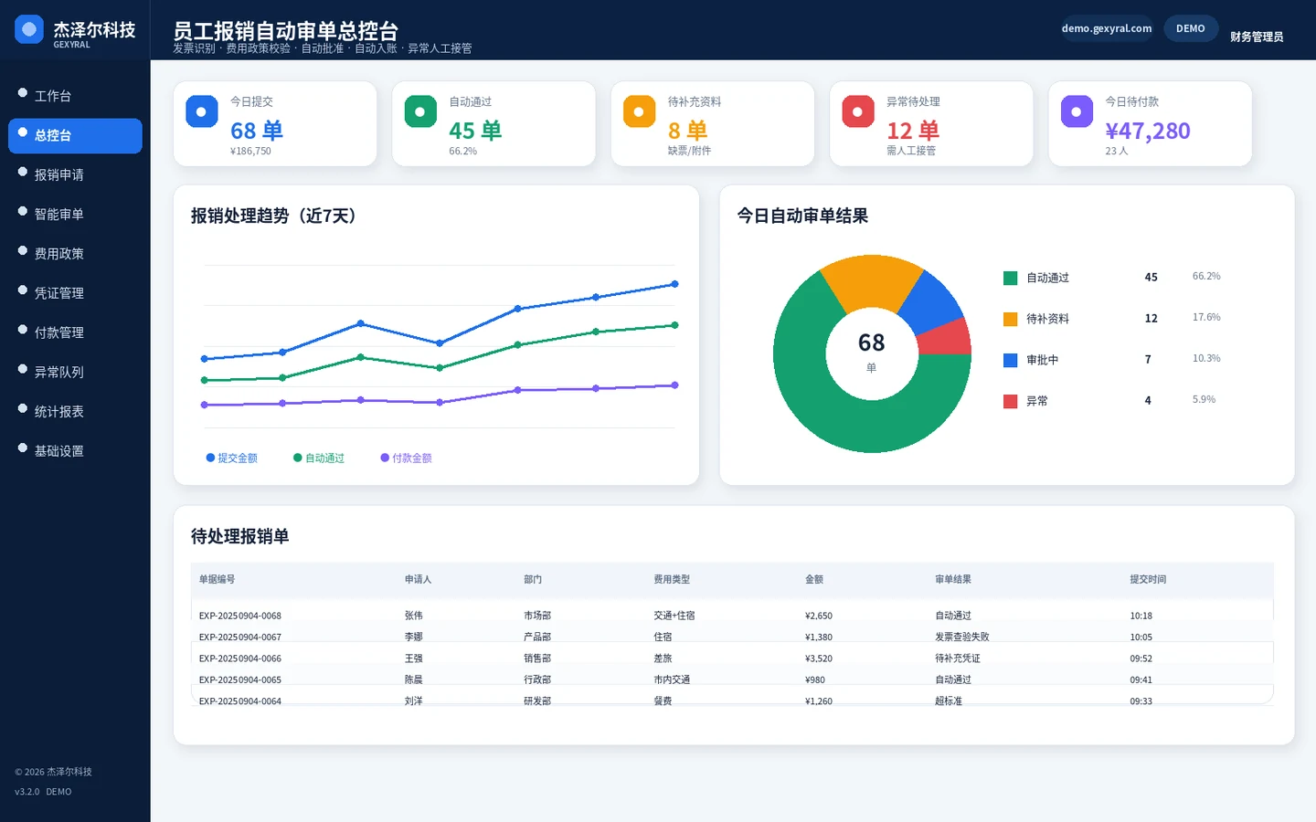Click the purple 今日待付款 card icon
The width and height of the screenshot is (1316, 822).
click(1077, 111)
